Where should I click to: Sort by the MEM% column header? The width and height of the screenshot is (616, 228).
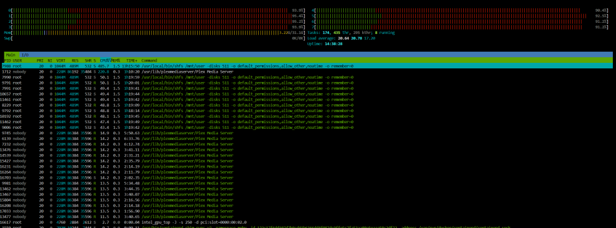click(x=116, y=60)
